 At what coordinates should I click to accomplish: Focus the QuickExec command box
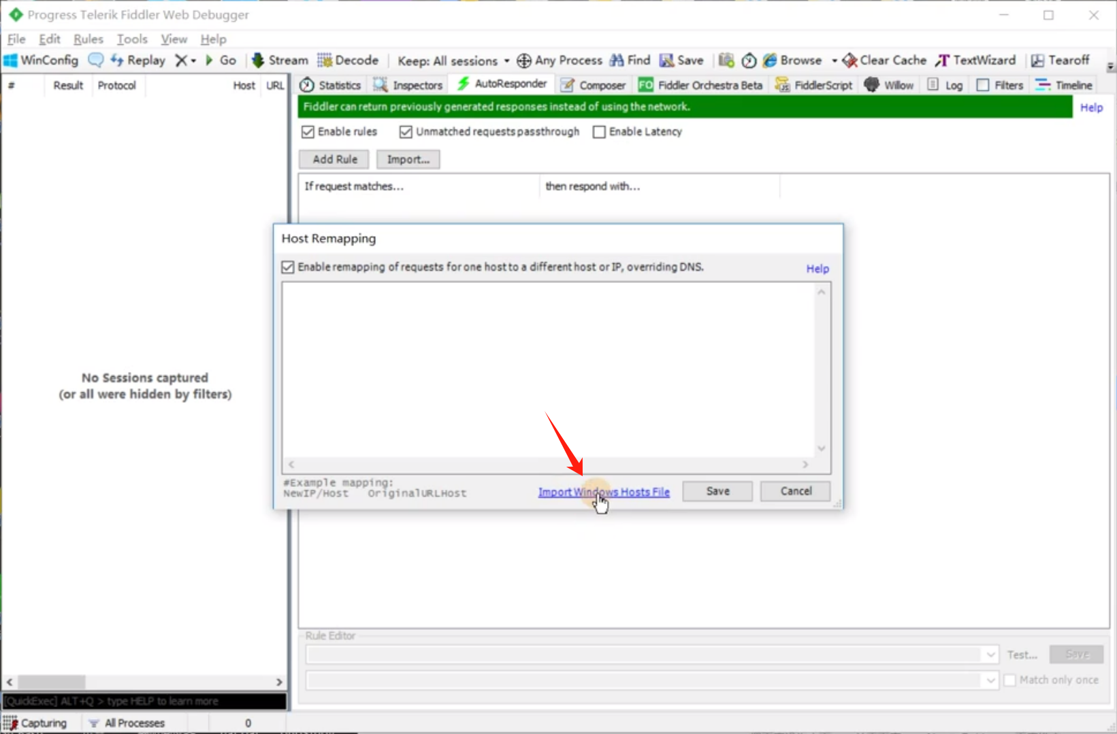[144, 701]
